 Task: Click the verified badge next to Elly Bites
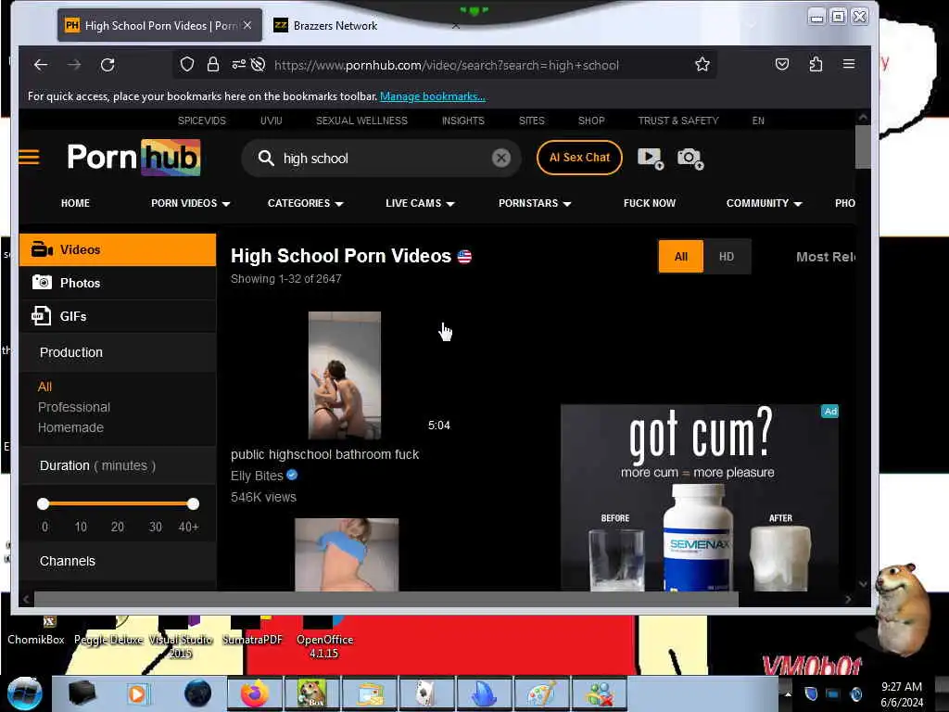point(292,476)
